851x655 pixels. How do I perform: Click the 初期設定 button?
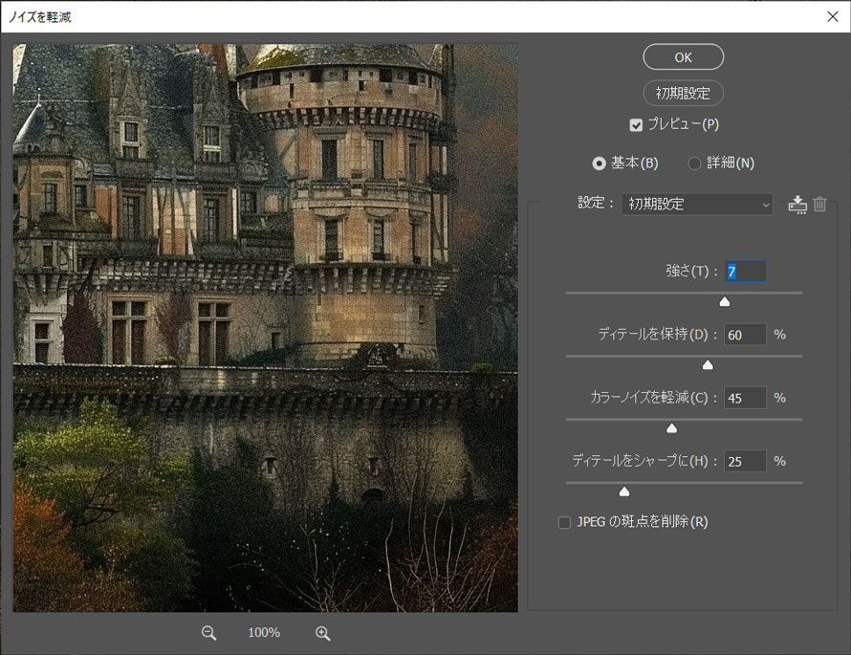click(x=683, y=93)
